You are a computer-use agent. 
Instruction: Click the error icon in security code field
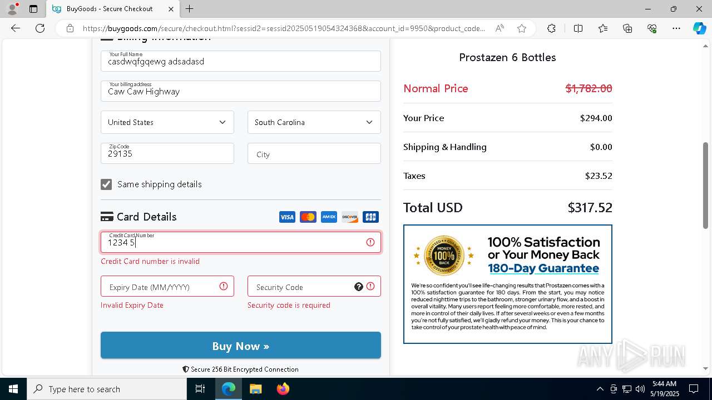click(370, 287)
